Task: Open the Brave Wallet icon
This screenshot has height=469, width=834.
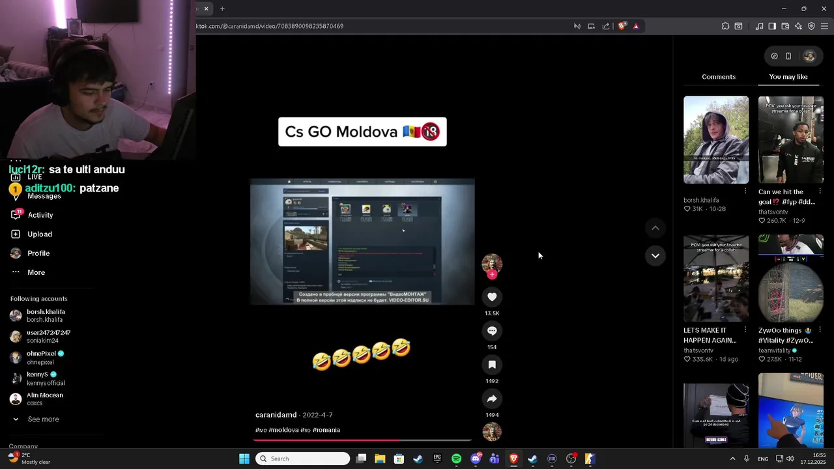Action: tap(785, 26)
